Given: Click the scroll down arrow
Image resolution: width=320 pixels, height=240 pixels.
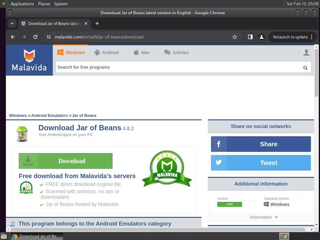Looking at the screenshot, I should (316, 225).
